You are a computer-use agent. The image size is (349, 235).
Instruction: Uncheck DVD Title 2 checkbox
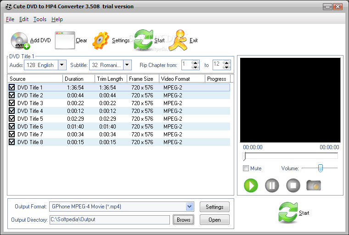click(x=11, y=95)
